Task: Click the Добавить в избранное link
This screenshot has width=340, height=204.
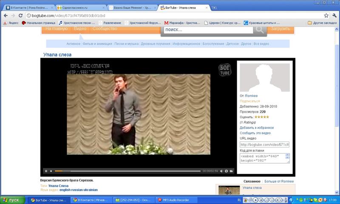Action: click(257, 127)
